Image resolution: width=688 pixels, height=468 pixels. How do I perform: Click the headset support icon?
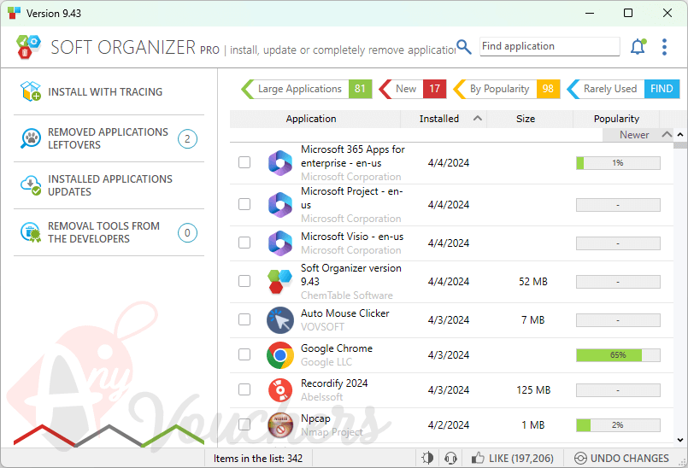(x=450, y=458)
